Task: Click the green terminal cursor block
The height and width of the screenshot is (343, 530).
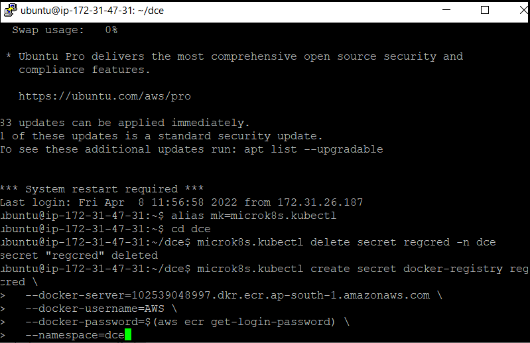Action: click(128, 335)
